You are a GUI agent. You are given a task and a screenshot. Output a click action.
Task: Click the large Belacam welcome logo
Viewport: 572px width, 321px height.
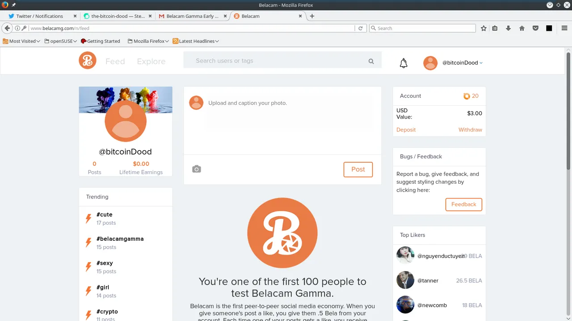click(282, 233)
